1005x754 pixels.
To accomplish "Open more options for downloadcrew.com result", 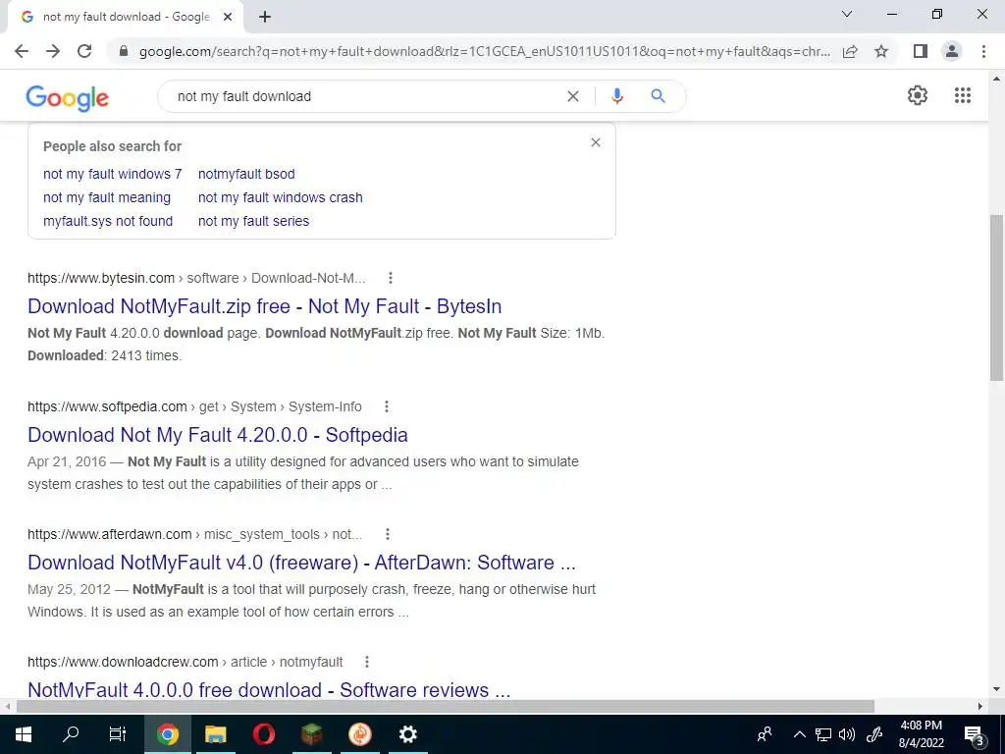I will 367,662.
